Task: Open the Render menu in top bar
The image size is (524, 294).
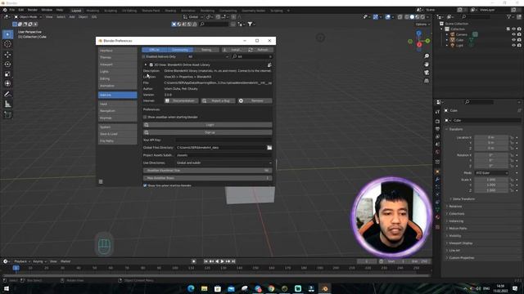Action: [x=33, y=10]
